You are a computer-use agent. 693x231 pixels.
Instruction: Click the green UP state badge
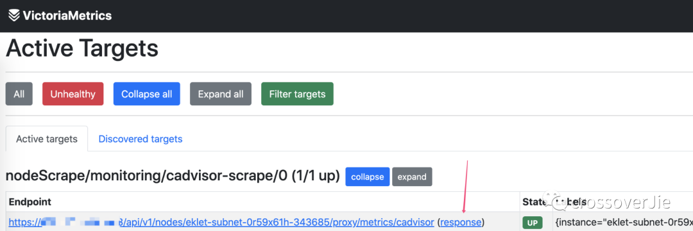[x=533, y=223]
